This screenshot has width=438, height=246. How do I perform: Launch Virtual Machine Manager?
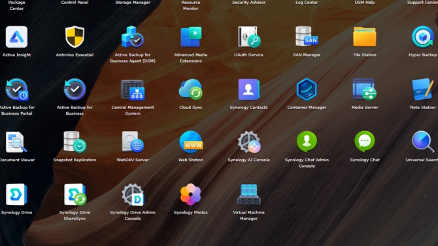[x=248, y=194]
